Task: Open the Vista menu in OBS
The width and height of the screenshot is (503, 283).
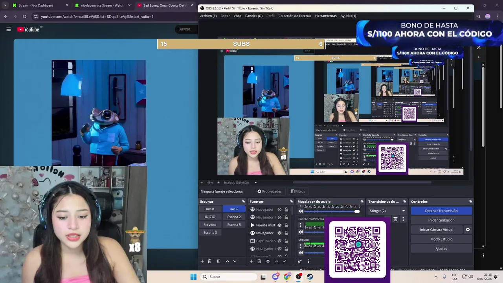Action: (x=237, y=16)
